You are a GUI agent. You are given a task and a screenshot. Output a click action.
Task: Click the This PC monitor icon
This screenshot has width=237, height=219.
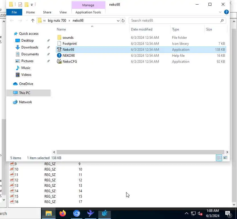(x=15, y=93)
